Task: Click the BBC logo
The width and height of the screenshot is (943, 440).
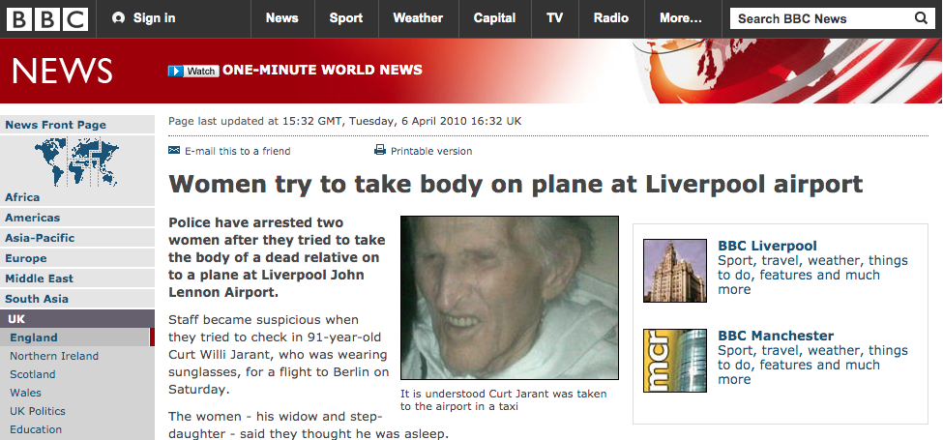Action: click(x=47, y=18)
